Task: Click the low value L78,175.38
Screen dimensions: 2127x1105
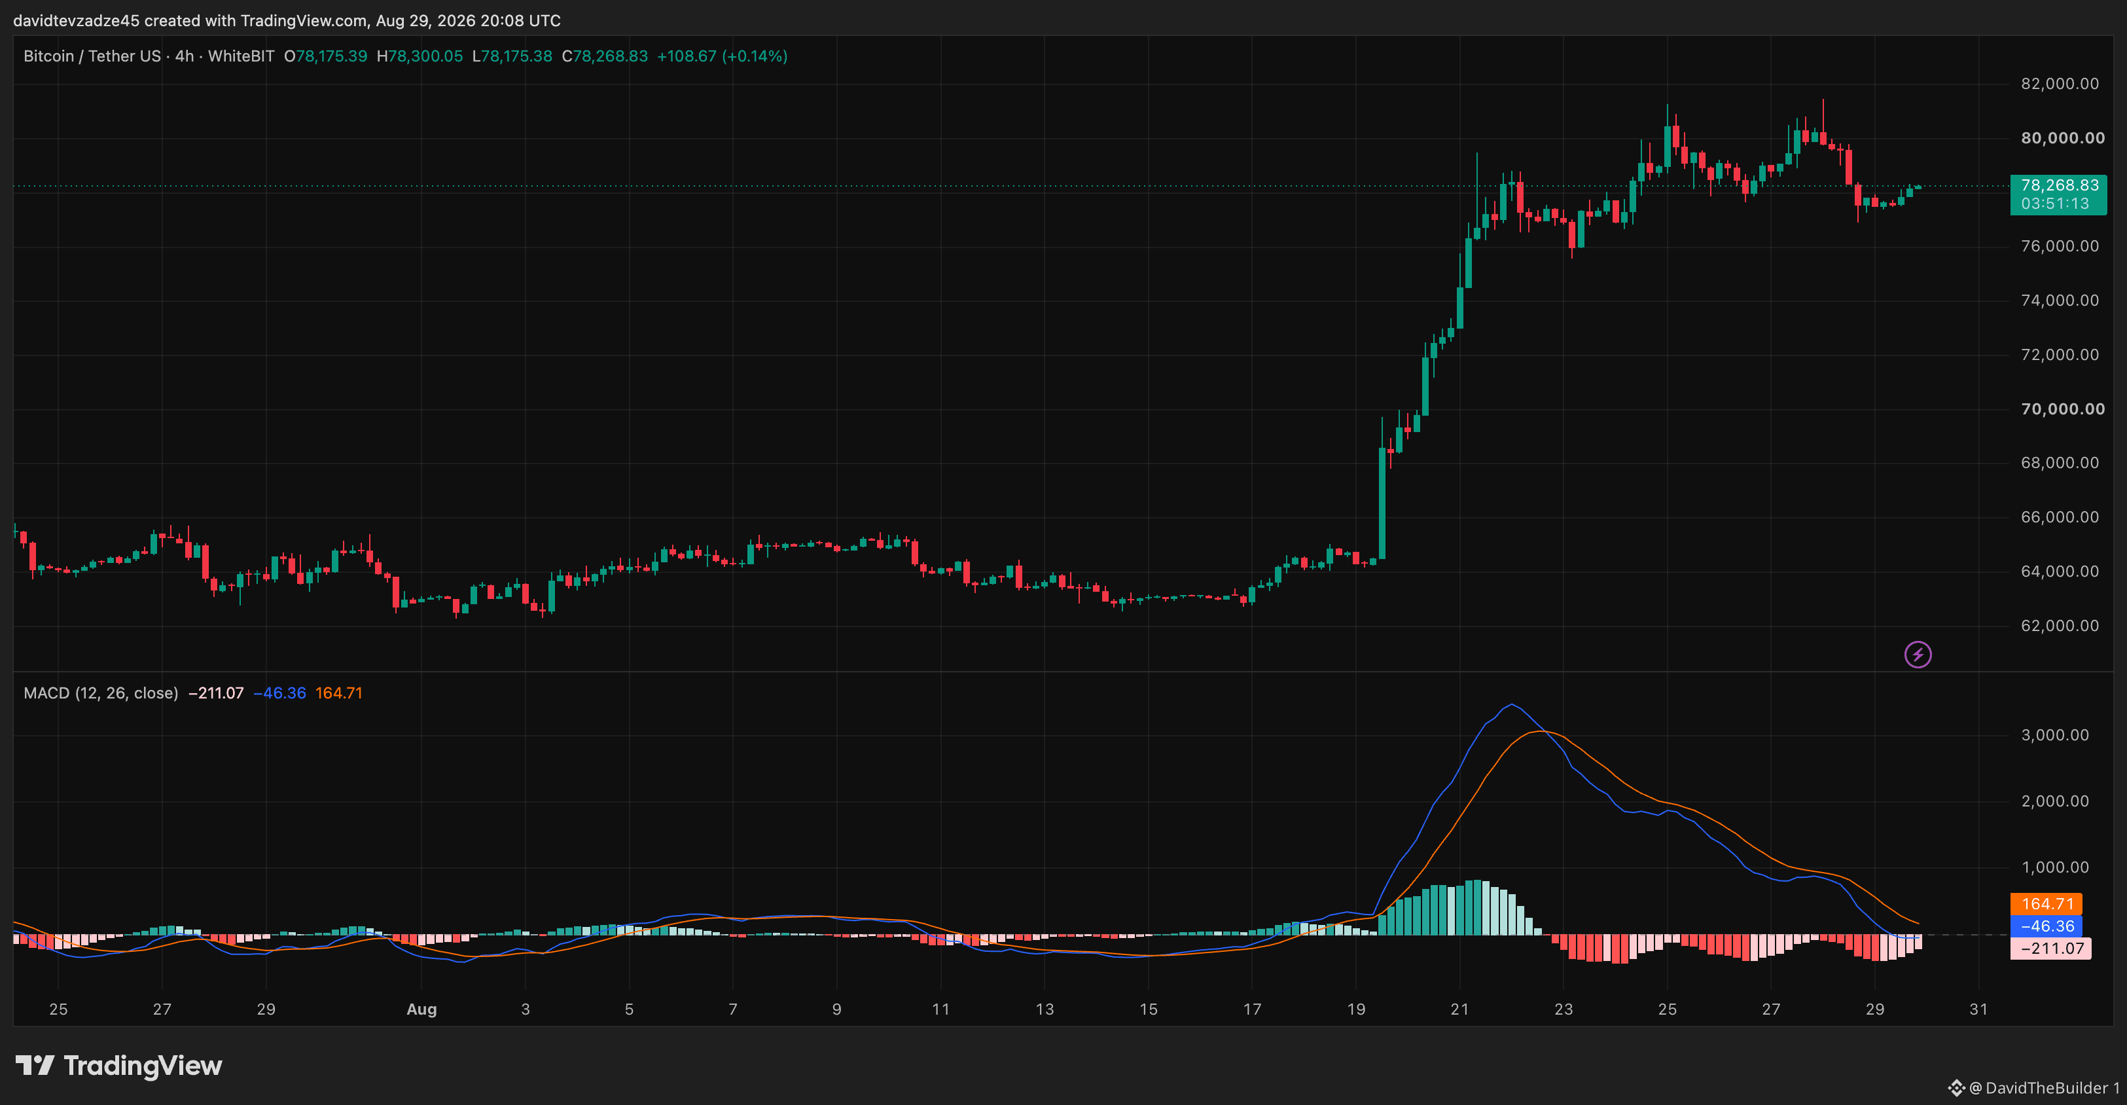Action: [512, 56]
